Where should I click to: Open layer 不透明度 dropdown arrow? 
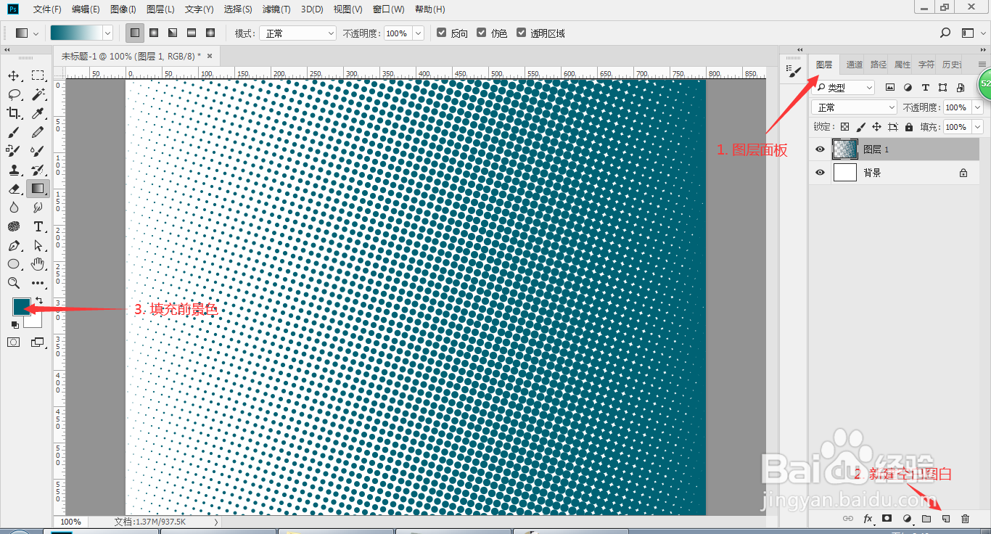point(977,107)
